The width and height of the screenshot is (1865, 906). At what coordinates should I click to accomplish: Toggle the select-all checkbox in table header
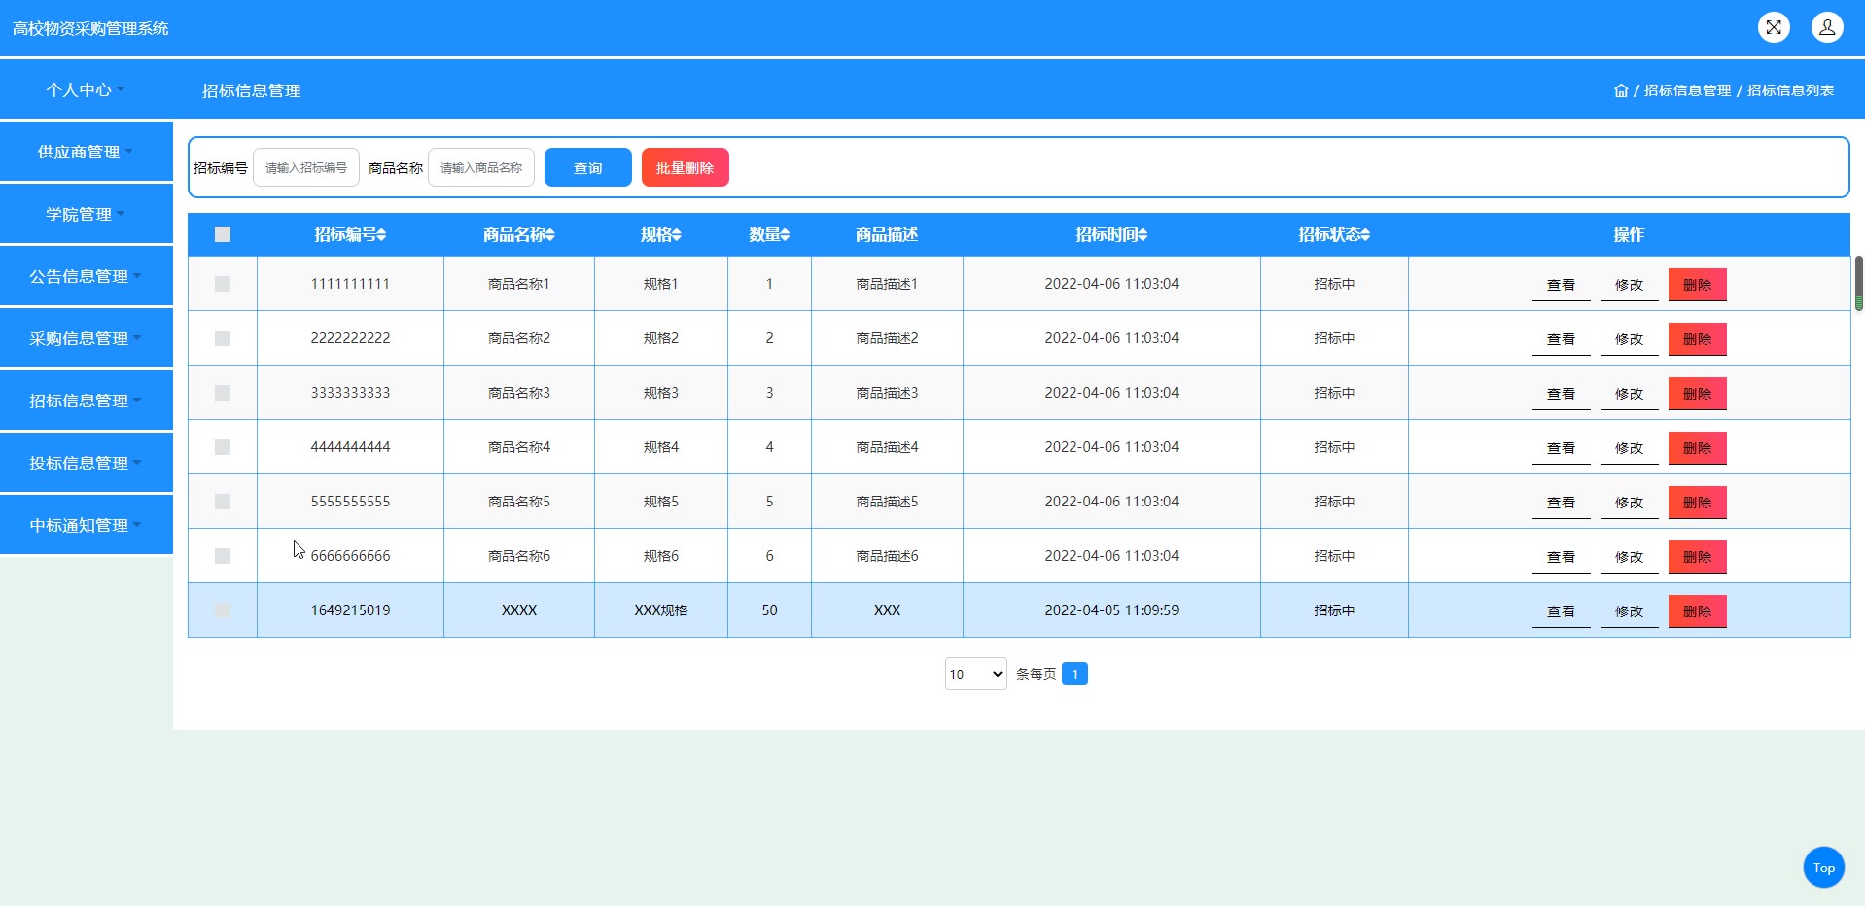223,234
